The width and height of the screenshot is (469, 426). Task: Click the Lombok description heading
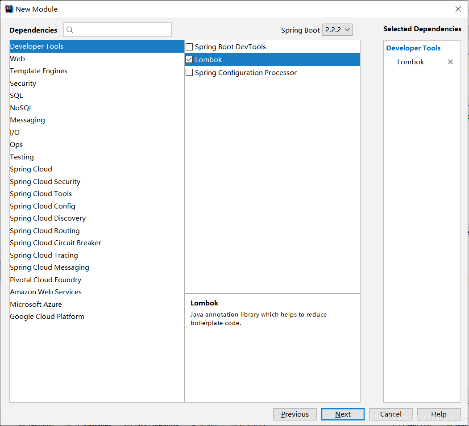click(x=204, y=303)
